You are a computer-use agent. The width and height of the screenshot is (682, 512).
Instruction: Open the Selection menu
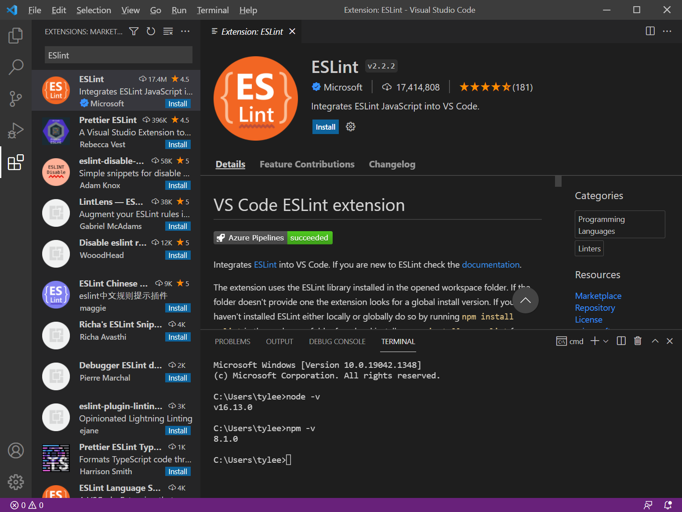click(94, 10)
